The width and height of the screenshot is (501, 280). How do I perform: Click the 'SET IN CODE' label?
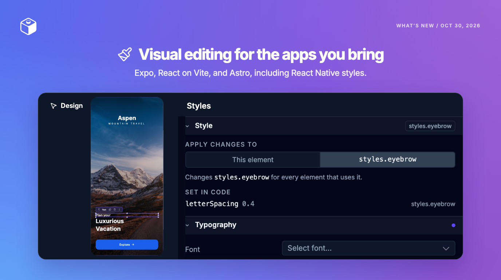pyautogui.click(x=208, y=192)
